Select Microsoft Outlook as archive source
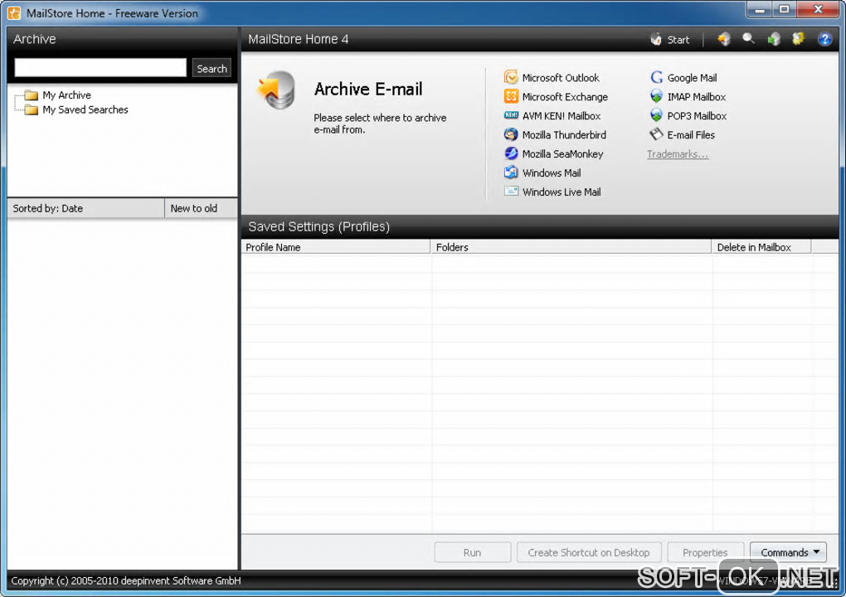 tap(561, 78)
